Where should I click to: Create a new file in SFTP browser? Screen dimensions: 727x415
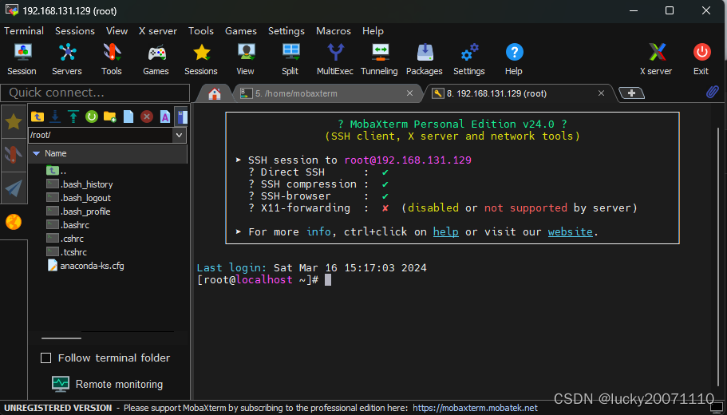[x=128, y=117]
